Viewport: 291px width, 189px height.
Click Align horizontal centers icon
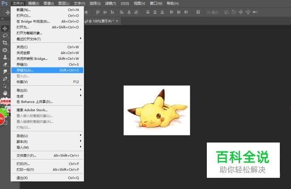(x=129, y=12)
